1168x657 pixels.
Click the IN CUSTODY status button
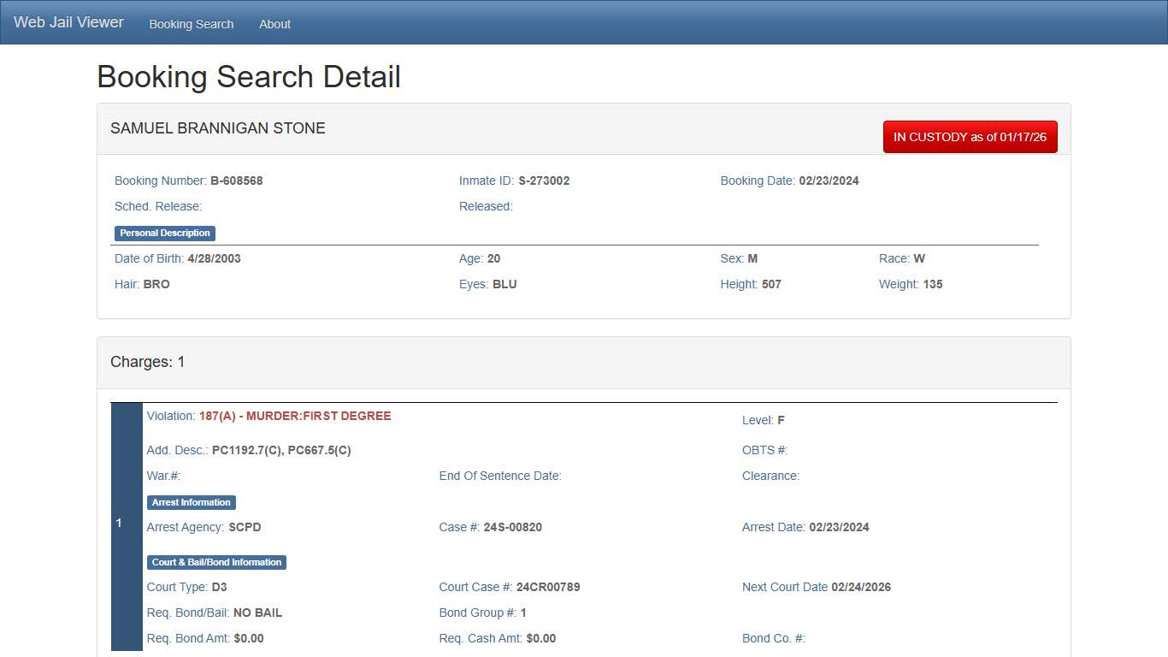click(970, 137)
